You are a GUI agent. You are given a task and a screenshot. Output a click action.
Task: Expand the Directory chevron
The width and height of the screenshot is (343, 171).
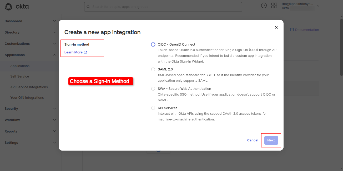pos(54,32)
